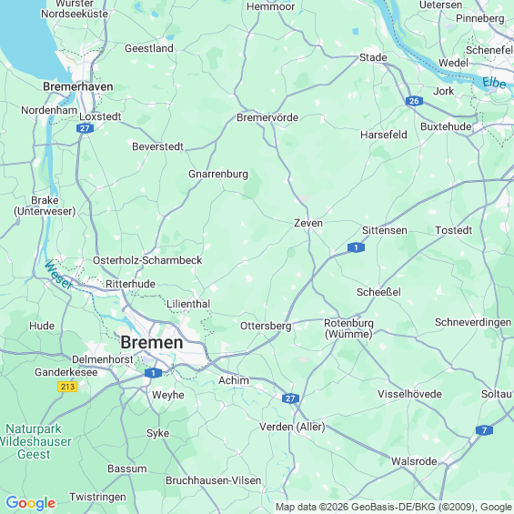Image resolution: width=514 pixels, height=514 pixels.
Task: Click the Bremervörde town label
Action: pyautogui.click(x=267, y=117)
